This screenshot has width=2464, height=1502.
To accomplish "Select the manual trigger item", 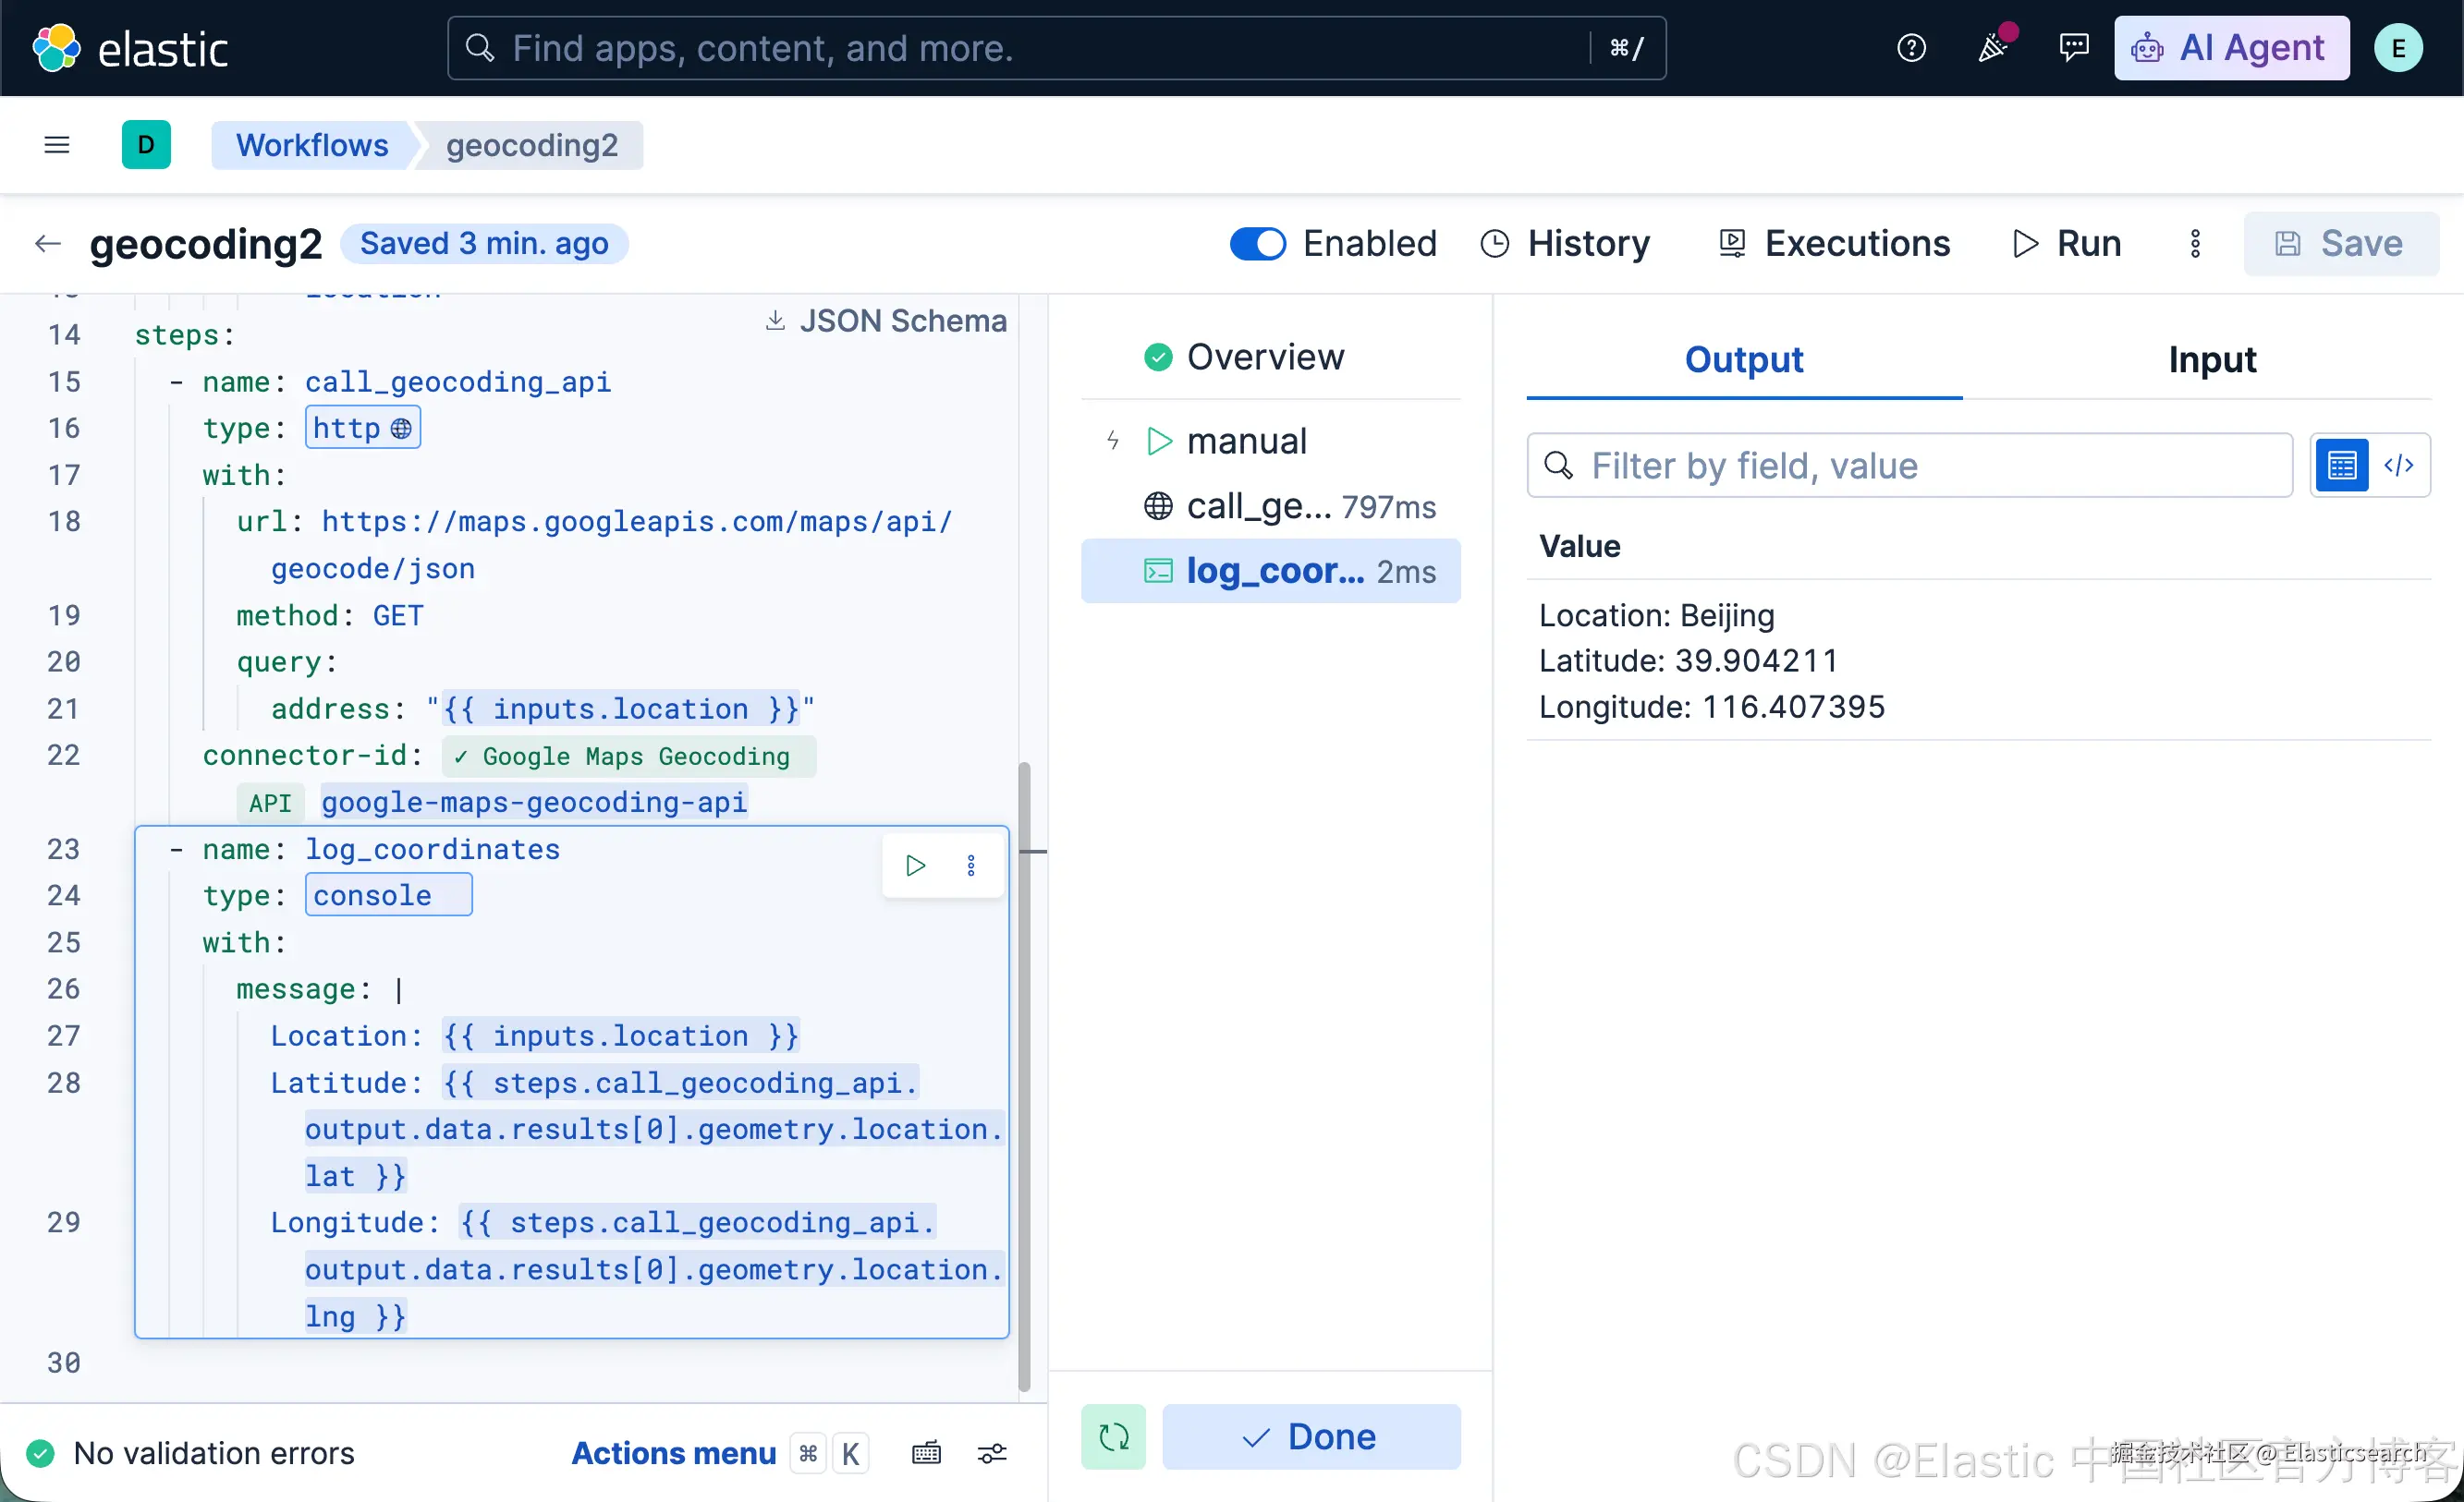I will click(x=1270, y=441).
